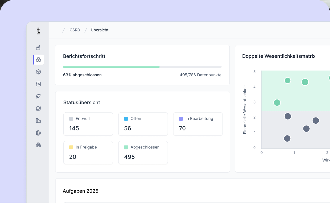Open the In Freigabe status card
This screenshot has width=330, height=203.
[88, 152]
